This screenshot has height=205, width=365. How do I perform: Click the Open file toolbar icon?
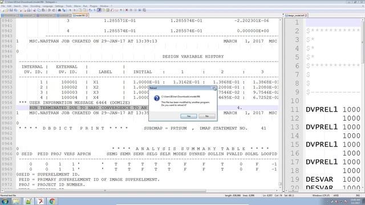7,10
